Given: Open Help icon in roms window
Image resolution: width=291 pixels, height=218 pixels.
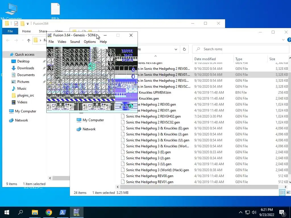Looking at the screenshot, I should pyautogui.click(x=289, y=40).
